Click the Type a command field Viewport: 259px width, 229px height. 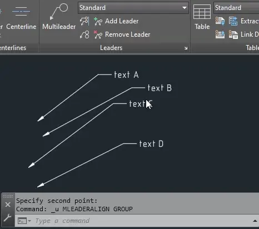click(x=143, y=221)
